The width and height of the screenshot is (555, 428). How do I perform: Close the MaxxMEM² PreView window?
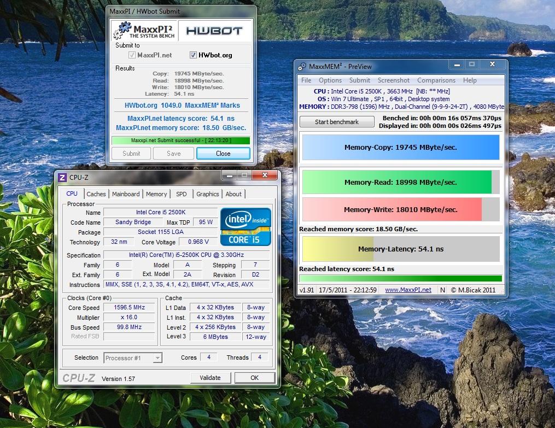click(492, 65)
